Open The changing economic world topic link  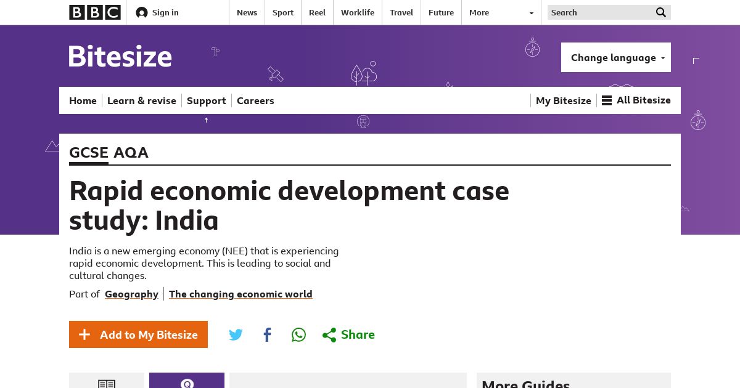[x=240, y=294]
